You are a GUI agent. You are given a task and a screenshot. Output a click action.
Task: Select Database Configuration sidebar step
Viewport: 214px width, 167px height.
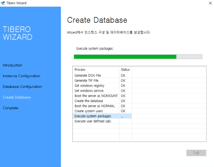point(22,87)
